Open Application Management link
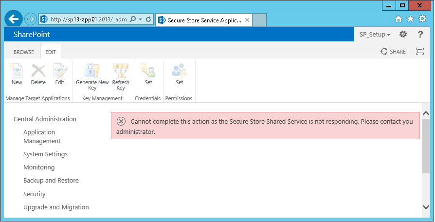 point(42,136)
